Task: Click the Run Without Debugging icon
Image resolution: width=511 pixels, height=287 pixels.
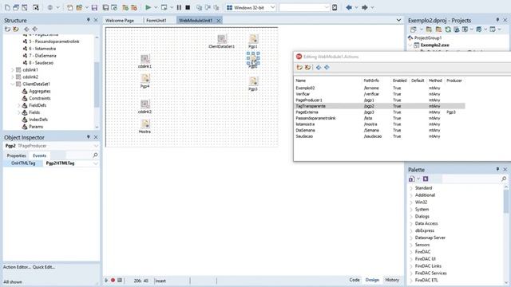Action: tap(164, 7)
